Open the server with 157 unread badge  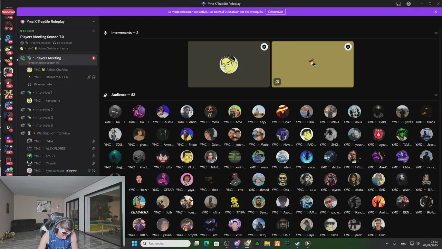8,83
